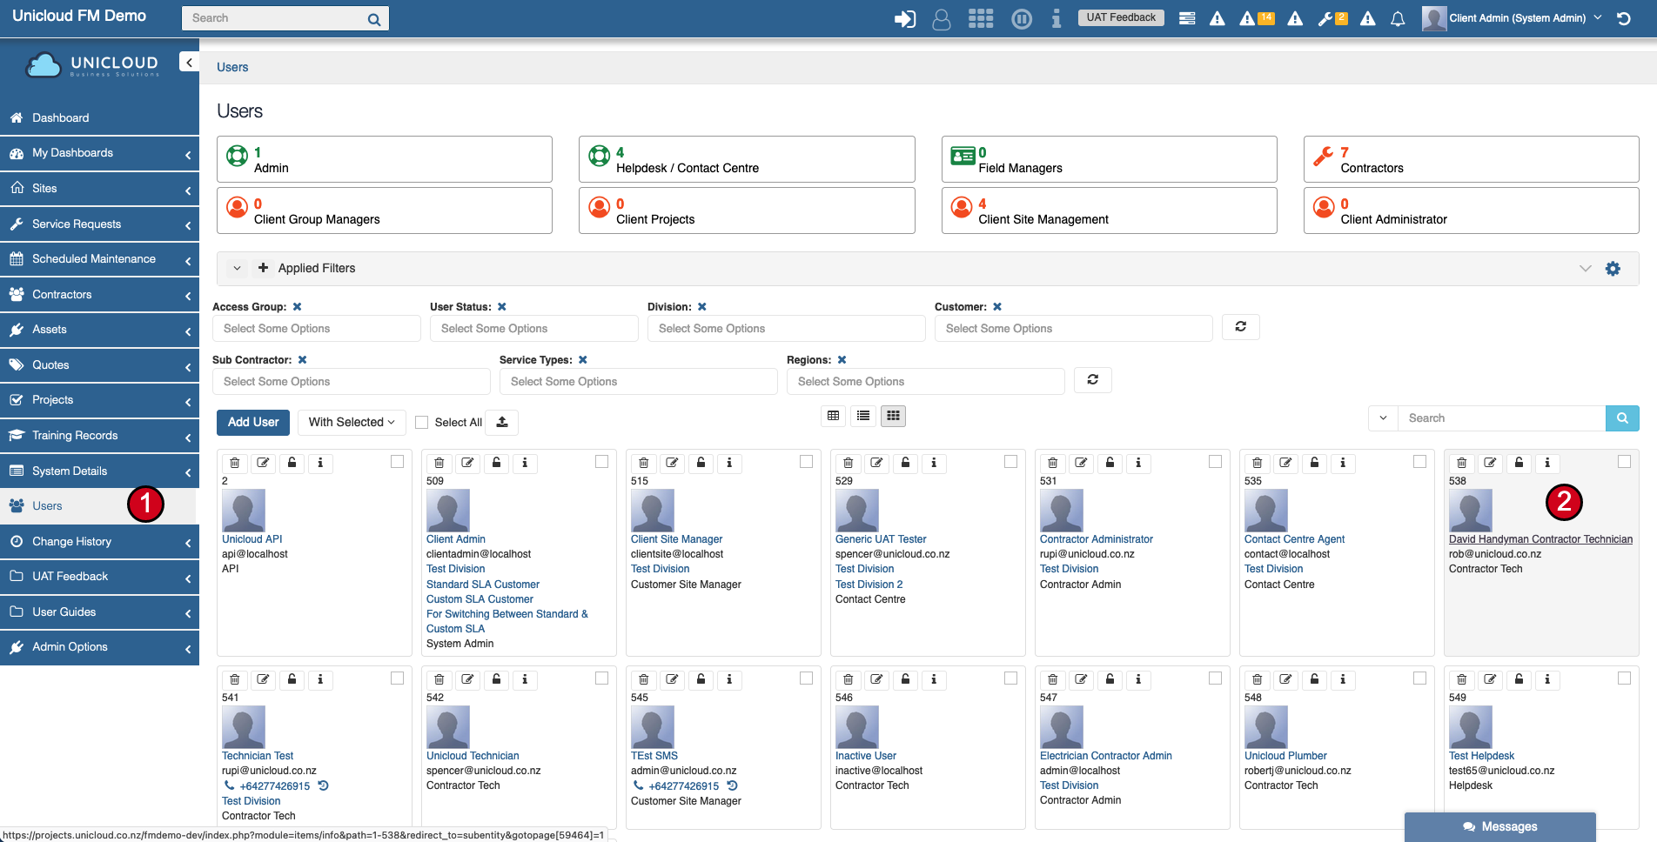Refresh the first filter row
This screenshot has width=1657, height=842.
1241,327
